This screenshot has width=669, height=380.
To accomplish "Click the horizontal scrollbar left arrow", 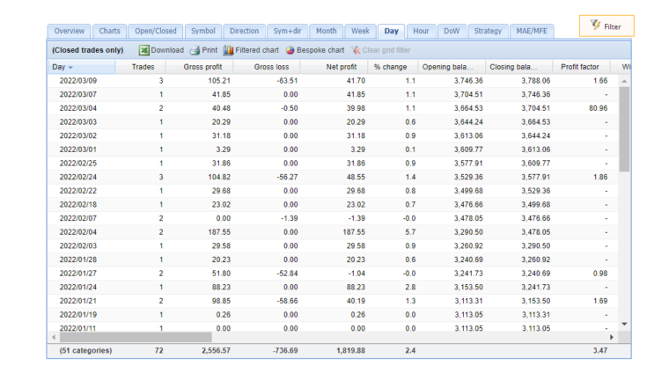I will (54, 338).
